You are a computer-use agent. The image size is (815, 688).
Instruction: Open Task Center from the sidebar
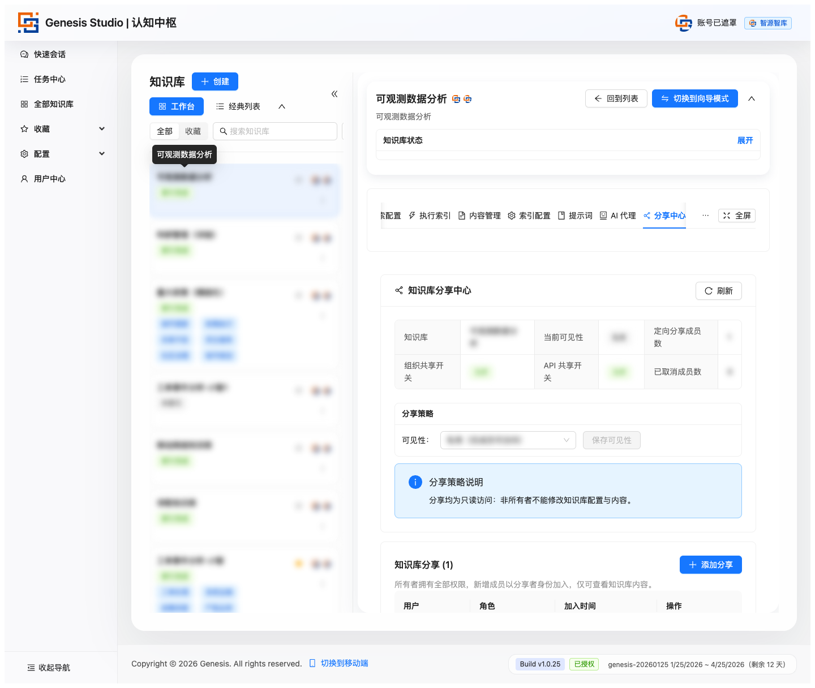50,79
